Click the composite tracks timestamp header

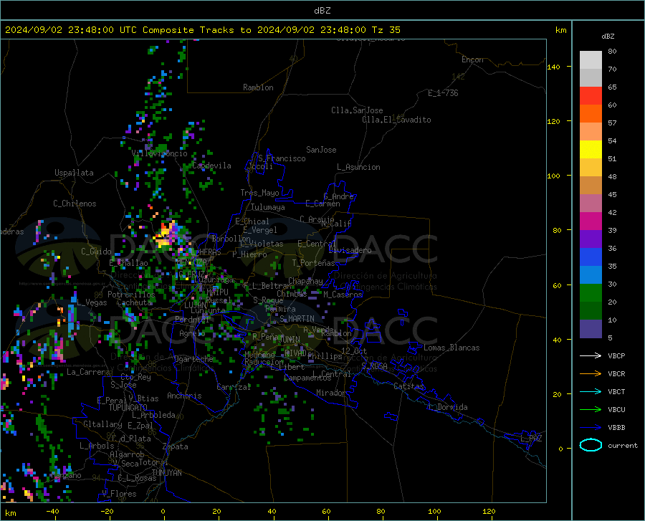(x=202, y=30)
